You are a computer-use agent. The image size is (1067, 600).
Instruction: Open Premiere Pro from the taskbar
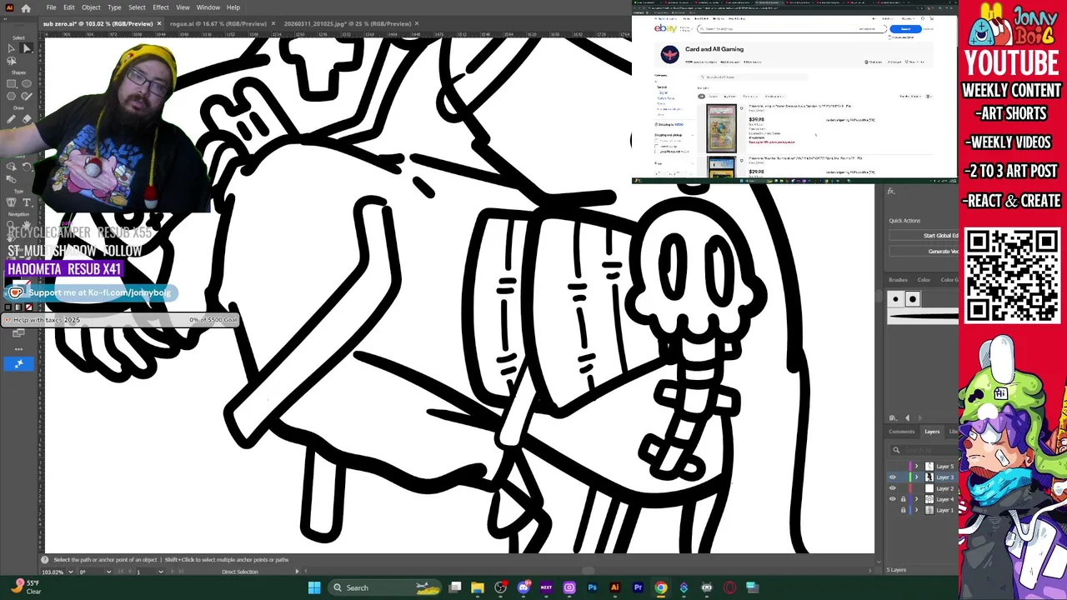(638, 587)
